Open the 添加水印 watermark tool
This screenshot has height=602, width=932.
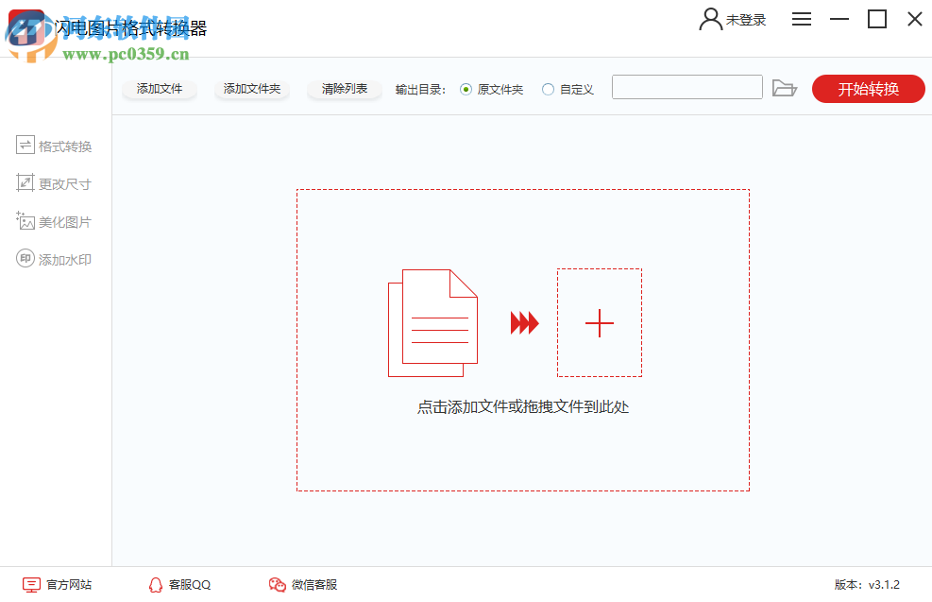coord(54,258)
